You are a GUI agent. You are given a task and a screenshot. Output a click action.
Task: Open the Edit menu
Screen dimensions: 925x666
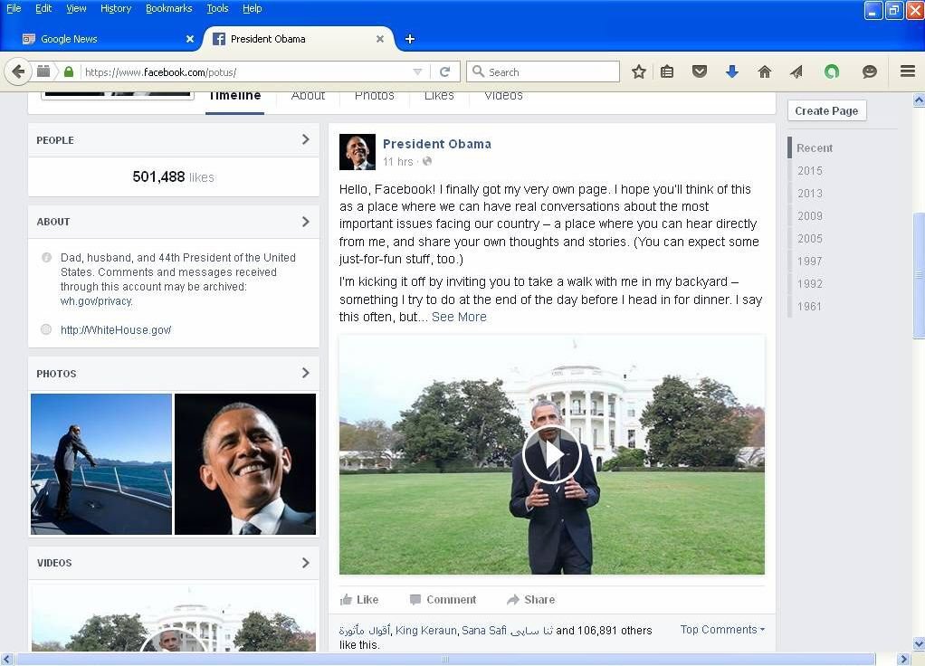point(43,8)
